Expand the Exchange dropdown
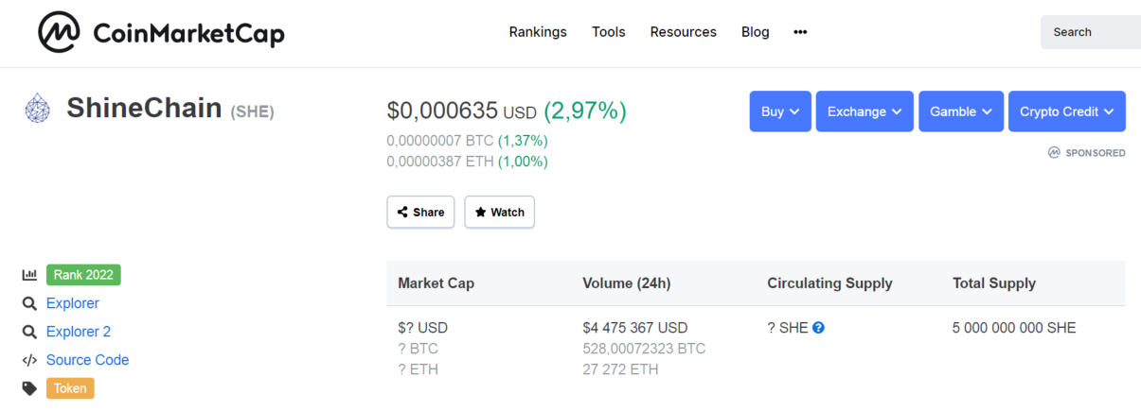The width and height of the screenshot is (1141, 411). click(x=865, y=111)
